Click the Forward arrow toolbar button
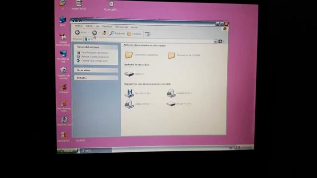The image size is (317, 178). click(x=94, y=33)
